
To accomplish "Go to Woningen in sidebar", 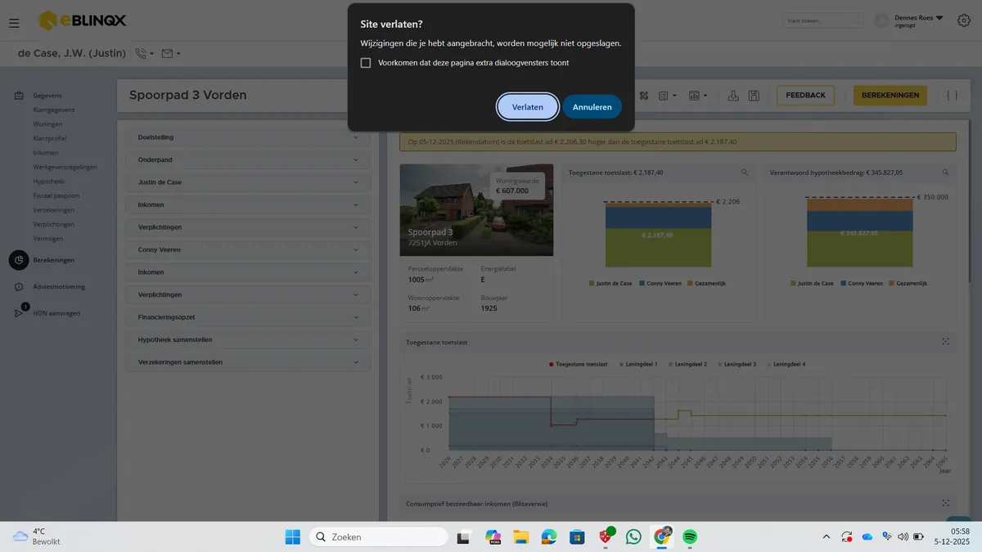I will point(47,124).
